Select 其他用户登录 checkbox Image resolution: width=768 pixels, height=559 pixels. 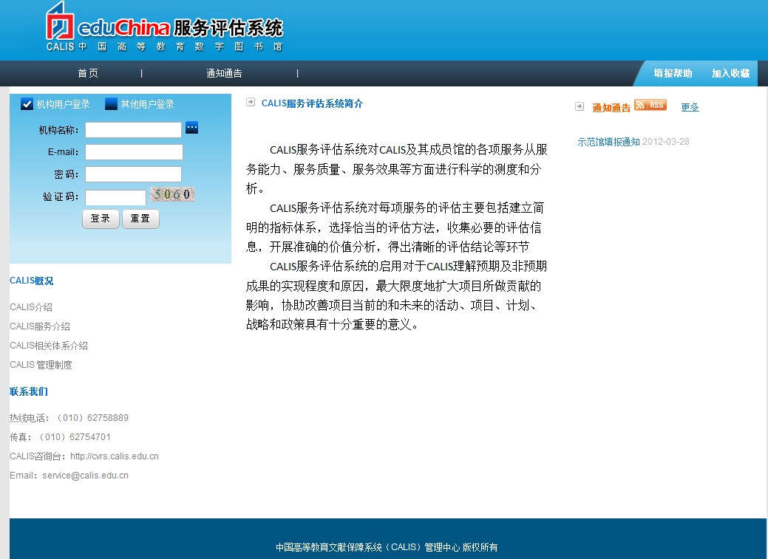(111, 104)
